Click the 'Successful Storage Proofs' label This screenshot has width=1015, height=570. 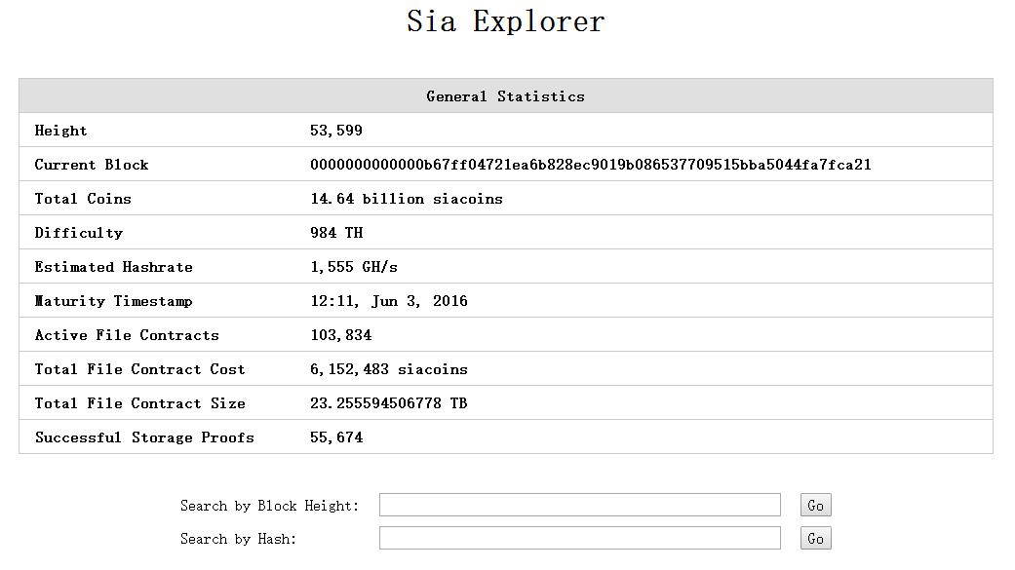(x=144, y=438)
